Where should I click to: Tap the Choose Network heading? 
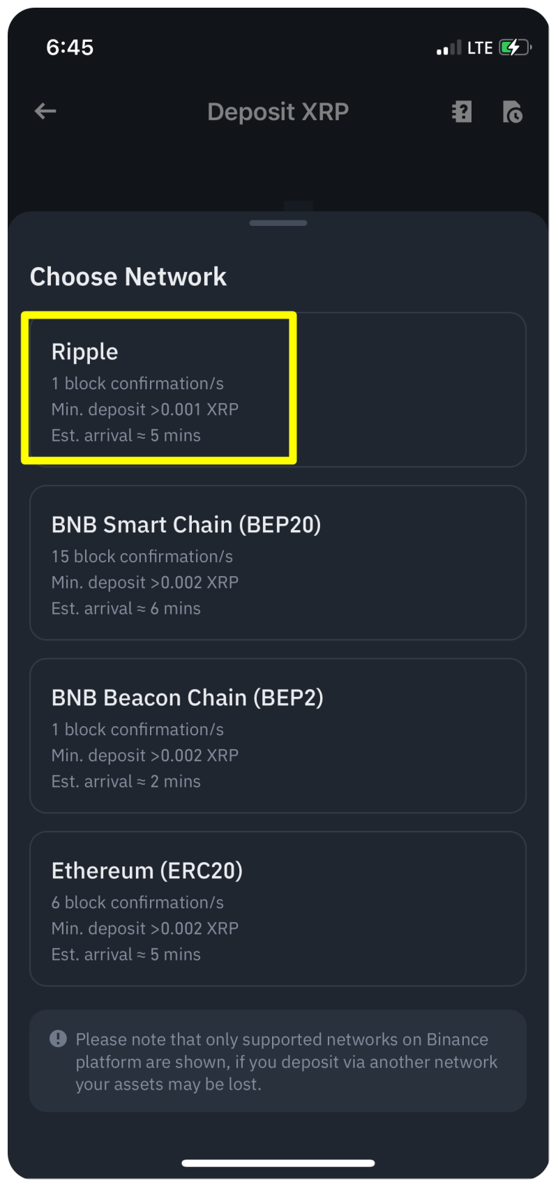coord(128,277)
